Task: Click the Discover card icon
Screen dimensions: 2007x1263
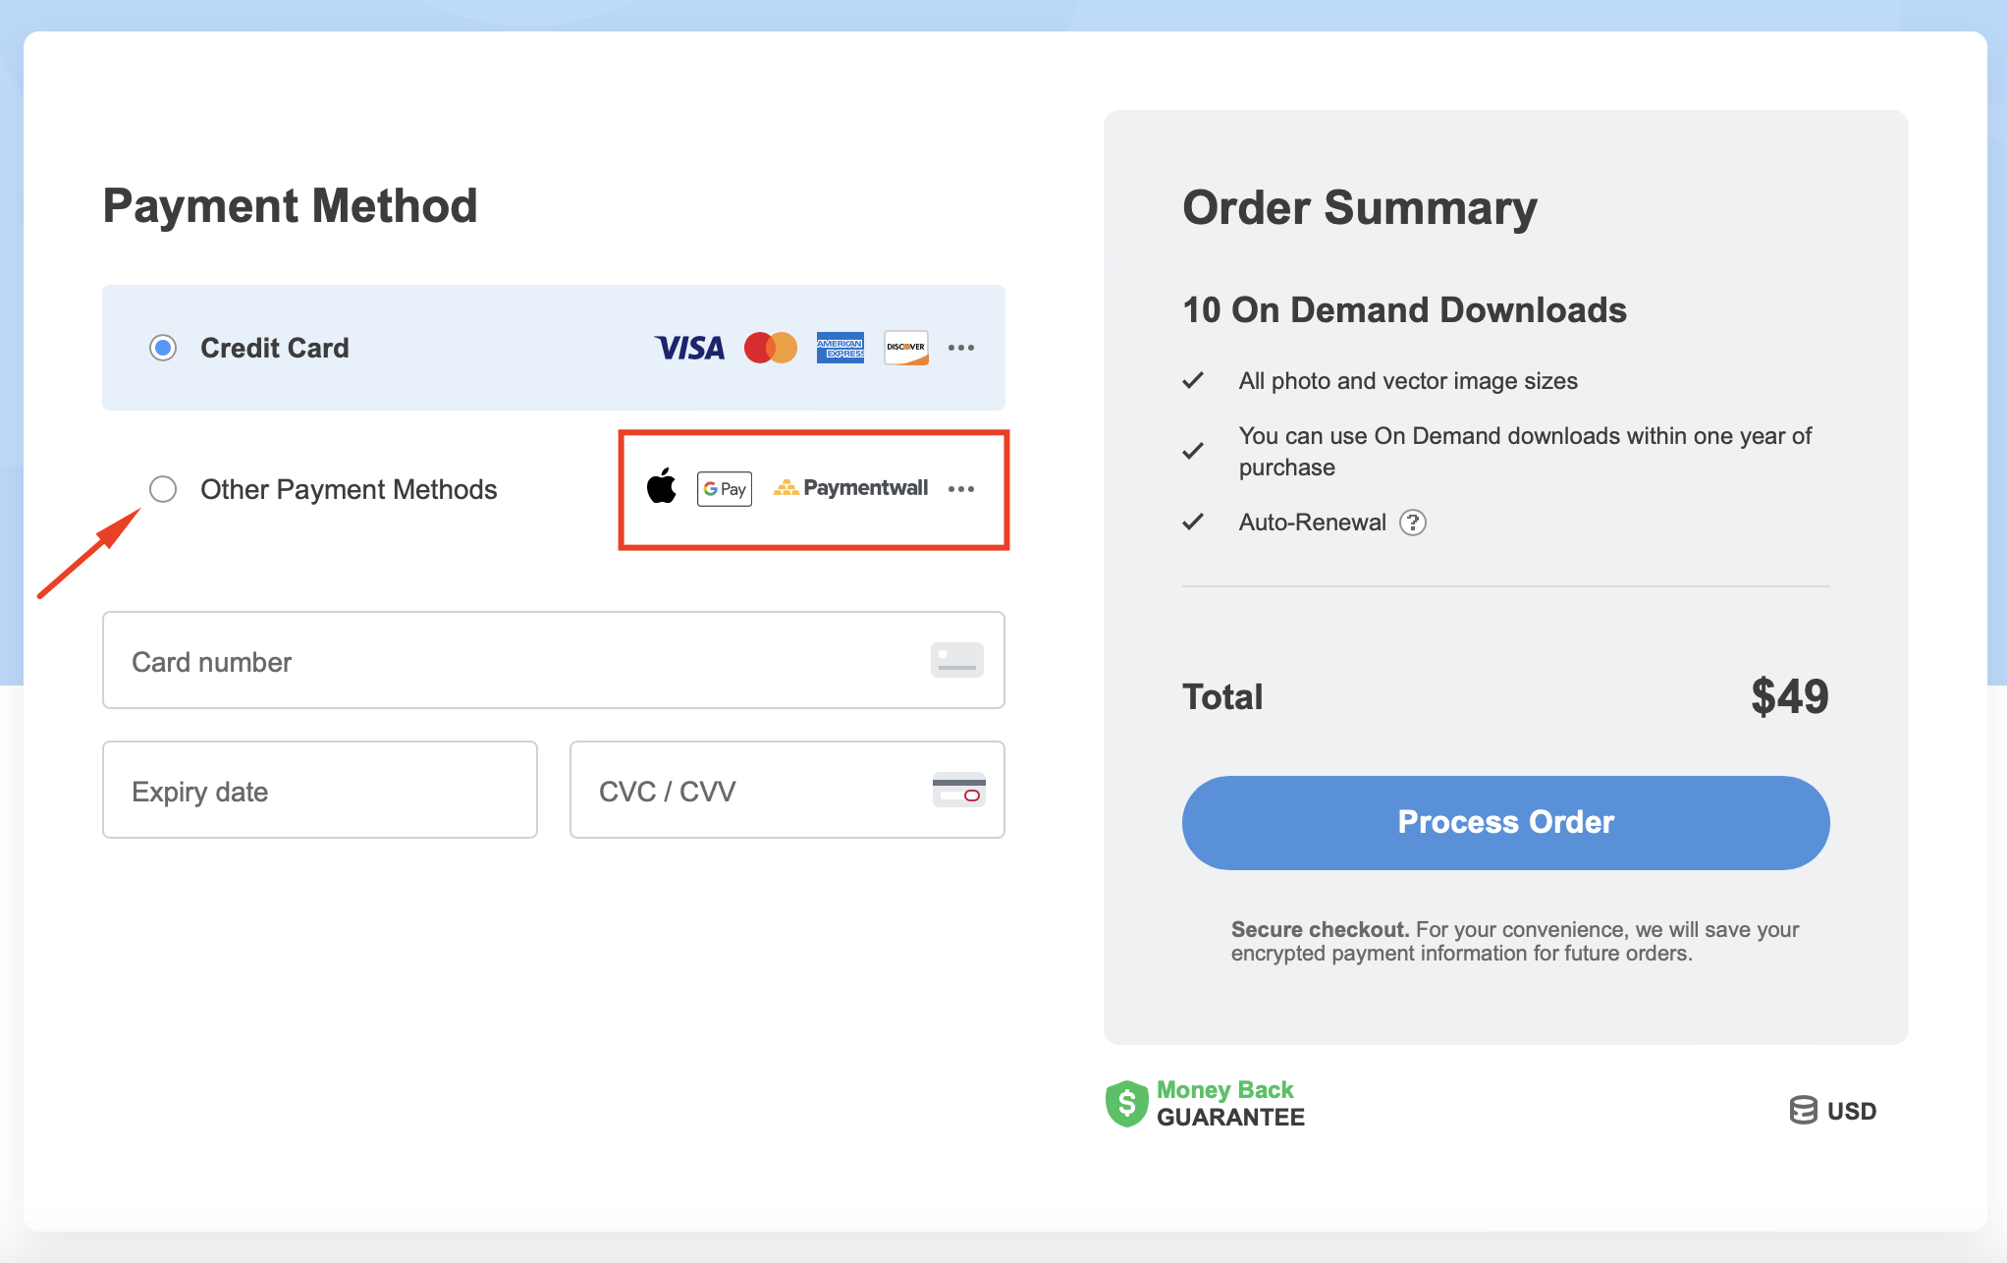Action: pos(904,348)
